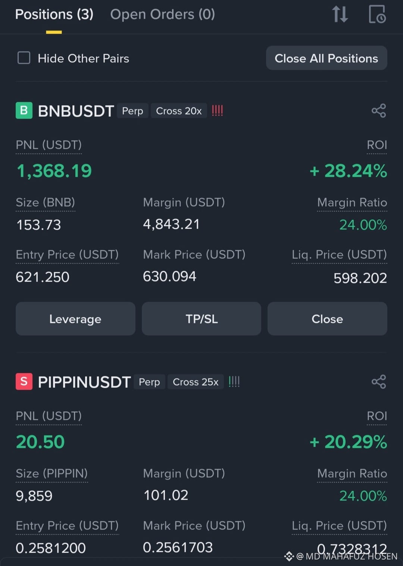
Task: Open the PIPPINUSDT pair title
Action: (x=84, y=382)
